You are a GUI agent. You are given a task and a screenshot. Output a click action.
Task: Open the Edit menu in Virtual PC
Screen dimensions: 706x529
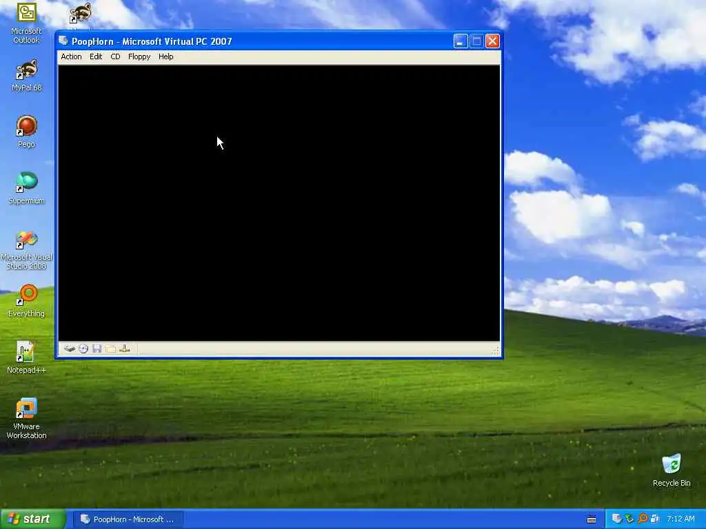pos(95,56)
